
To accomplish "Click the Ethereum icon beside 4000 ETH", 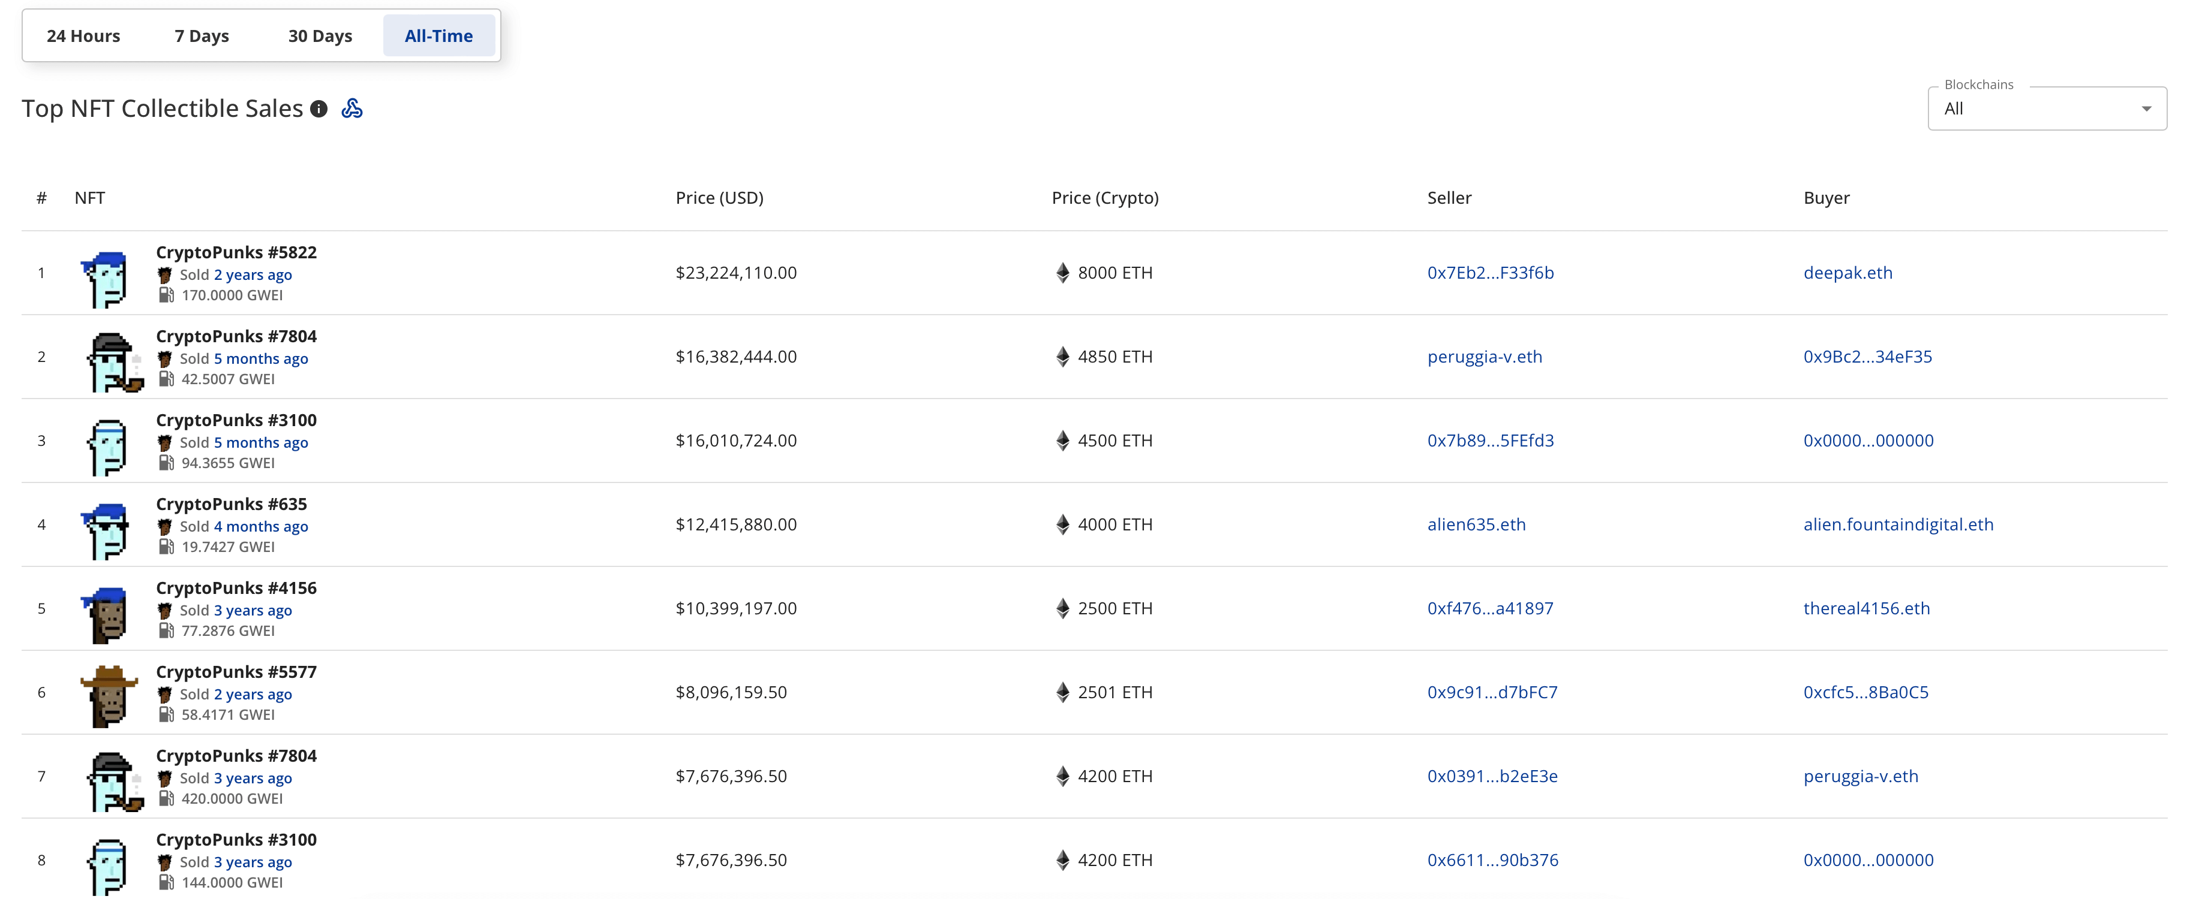I will 1062,525.
